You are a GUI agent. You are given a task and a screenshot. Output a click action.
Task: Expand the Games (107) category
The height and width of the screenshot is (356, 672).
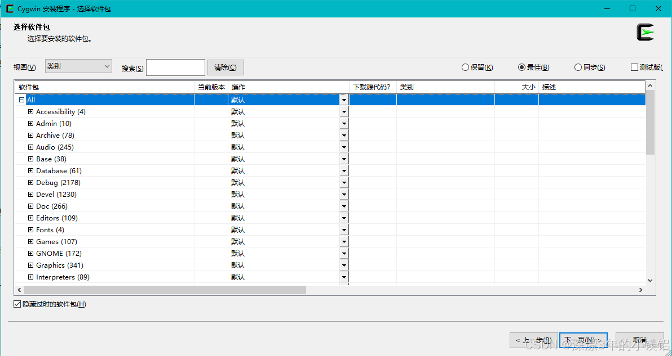(30, 242)
